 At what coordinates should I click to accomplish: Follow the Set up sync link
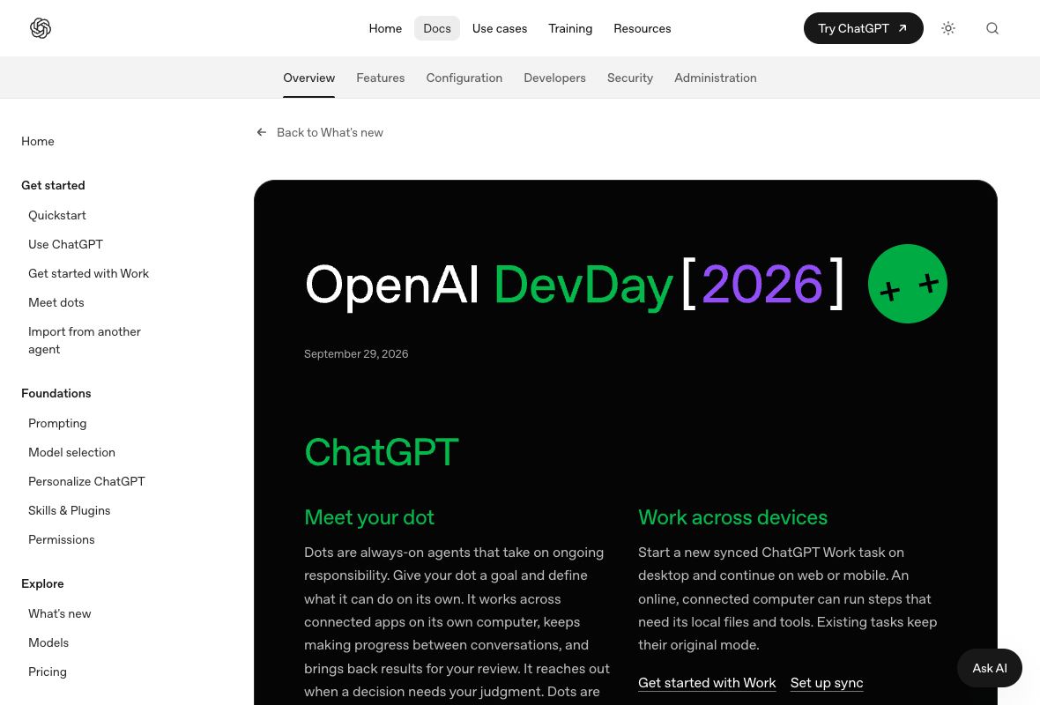coord(827,683)
